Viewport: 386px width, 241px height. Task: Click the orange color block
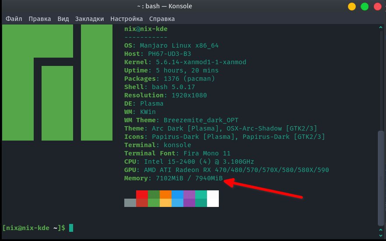(x=166, y=194)
